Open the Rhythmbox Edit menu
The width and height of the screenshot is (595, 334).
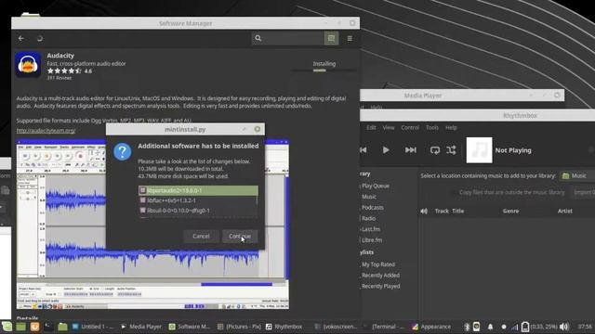pos(371,128)
